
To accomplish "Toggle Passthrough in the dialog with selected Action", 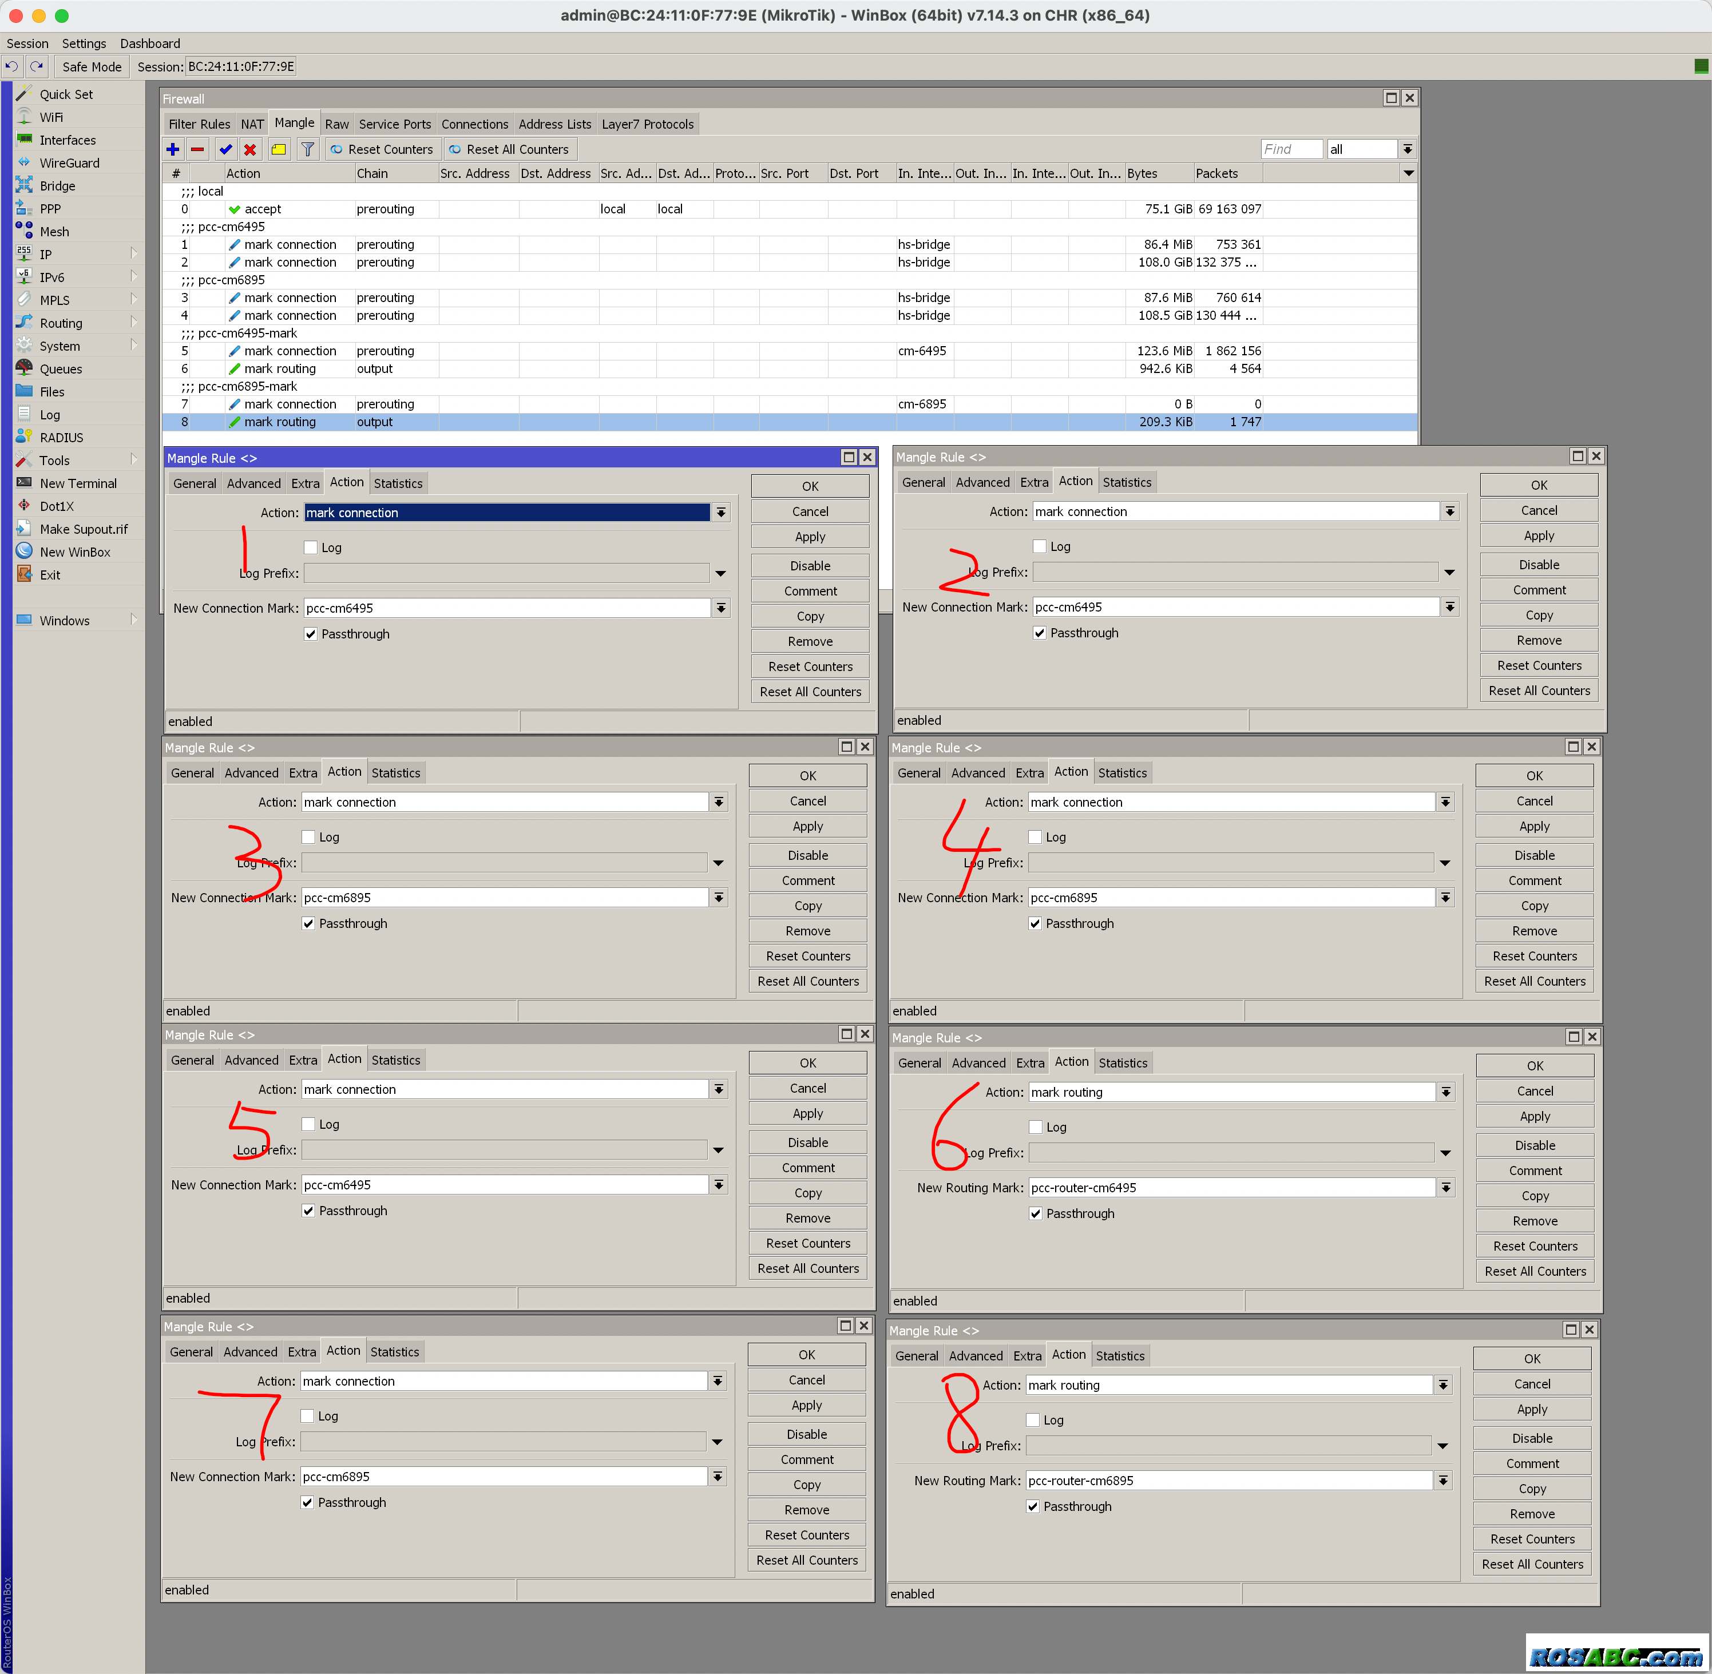I will [x=310, y=634].
